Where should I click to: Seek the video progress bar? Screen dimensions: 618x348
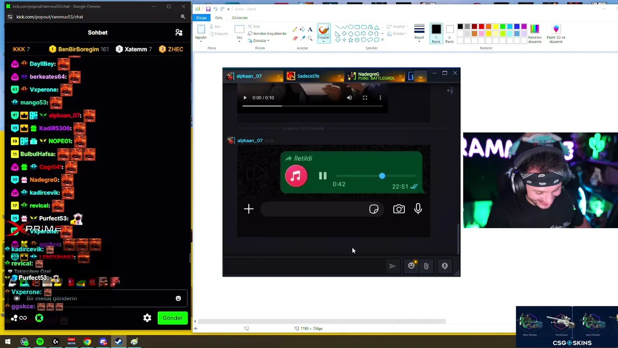(x=312, y=106)
